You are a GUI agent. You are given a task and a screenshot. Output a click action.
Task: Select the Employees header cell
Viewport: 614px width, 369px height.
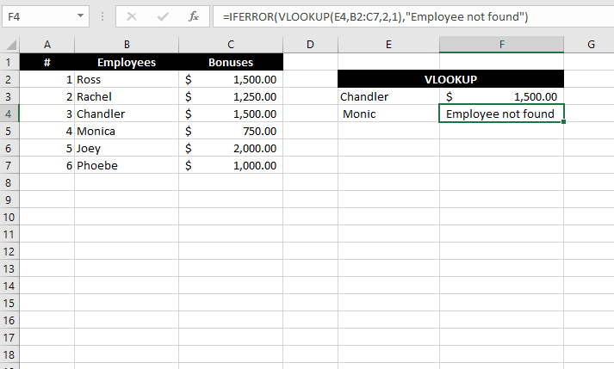[x=127, y=62]
